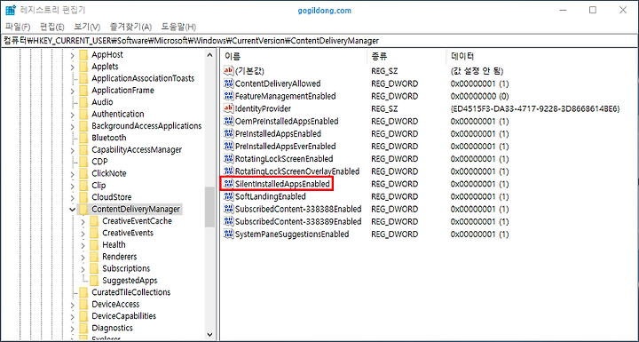The width and height of the screenshot is (639, 342).
Task: Click tree pane scroll down arrow
Action: point(209,335)
